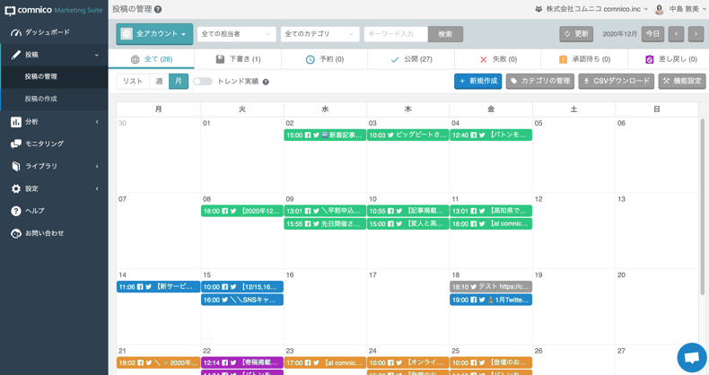The image size is (709, 375).
Task: Open the 11:06 【新サービ post on the 14th
Action: 158,287
